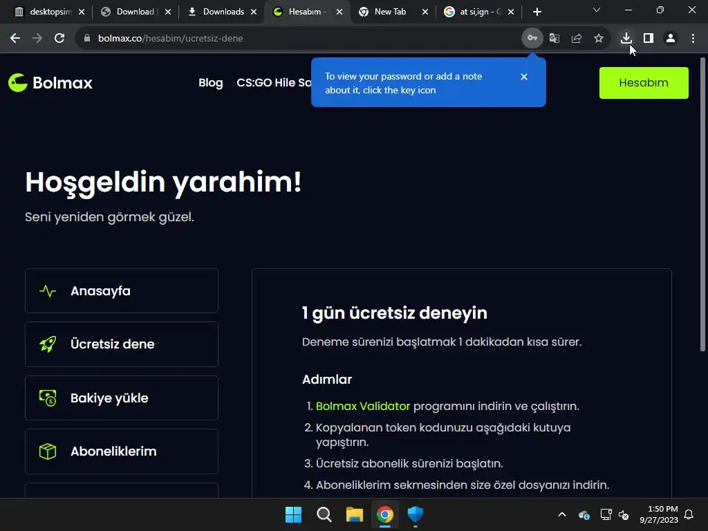
Task: Open Bakiye yükle sidebar item
Action: pos(122,398)
